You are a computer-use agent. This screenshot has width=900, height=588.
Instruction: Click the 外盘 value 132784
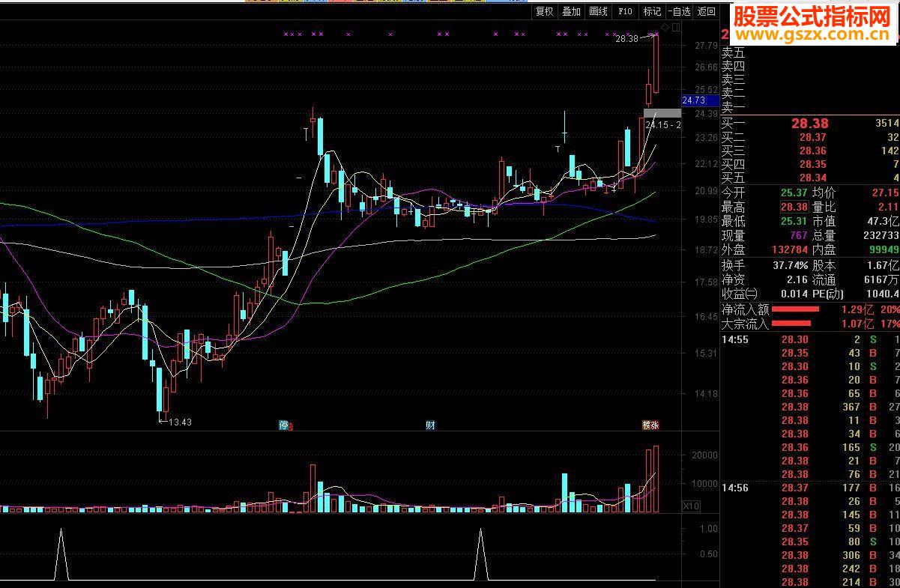pyautogui.click(x=790, y=249)
